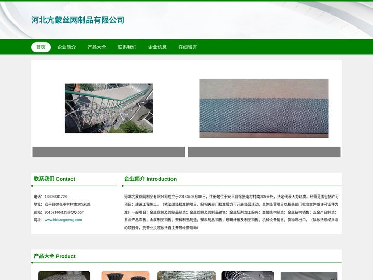Viewport: 373px width, 280px height.
Task: Click the 联系我们 Contact heading
Action: pyautogui.click(x=54, y=179)
